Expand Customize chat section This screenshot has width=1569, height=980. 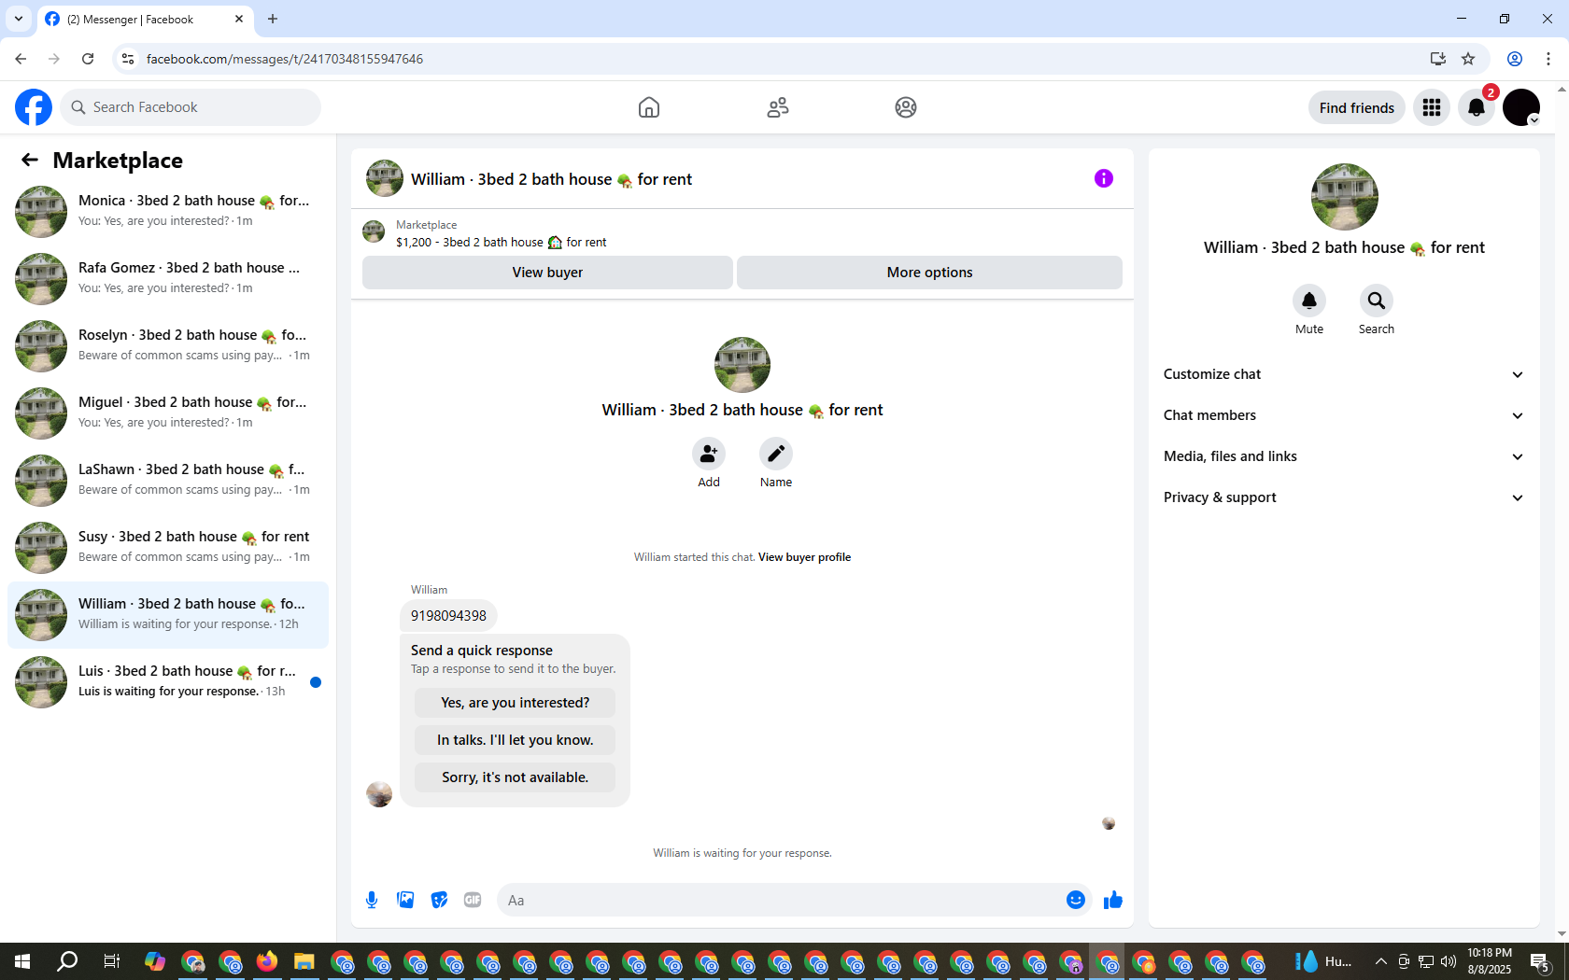[1344, 374]
